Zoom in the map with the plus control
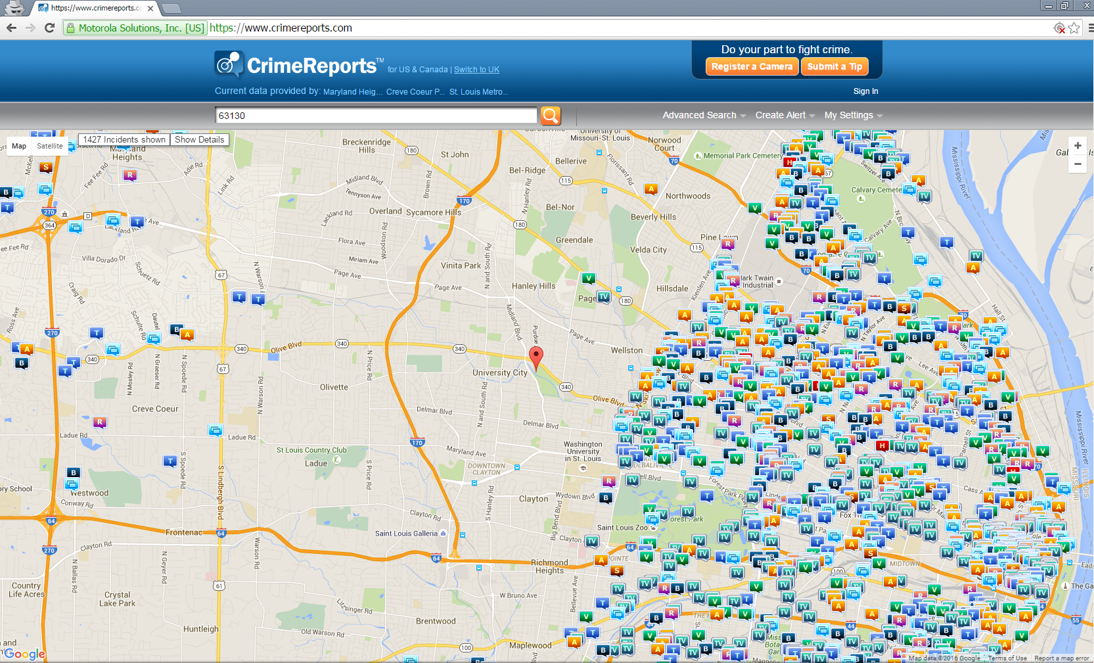 pyautogui.click(x=1078, y=146)
